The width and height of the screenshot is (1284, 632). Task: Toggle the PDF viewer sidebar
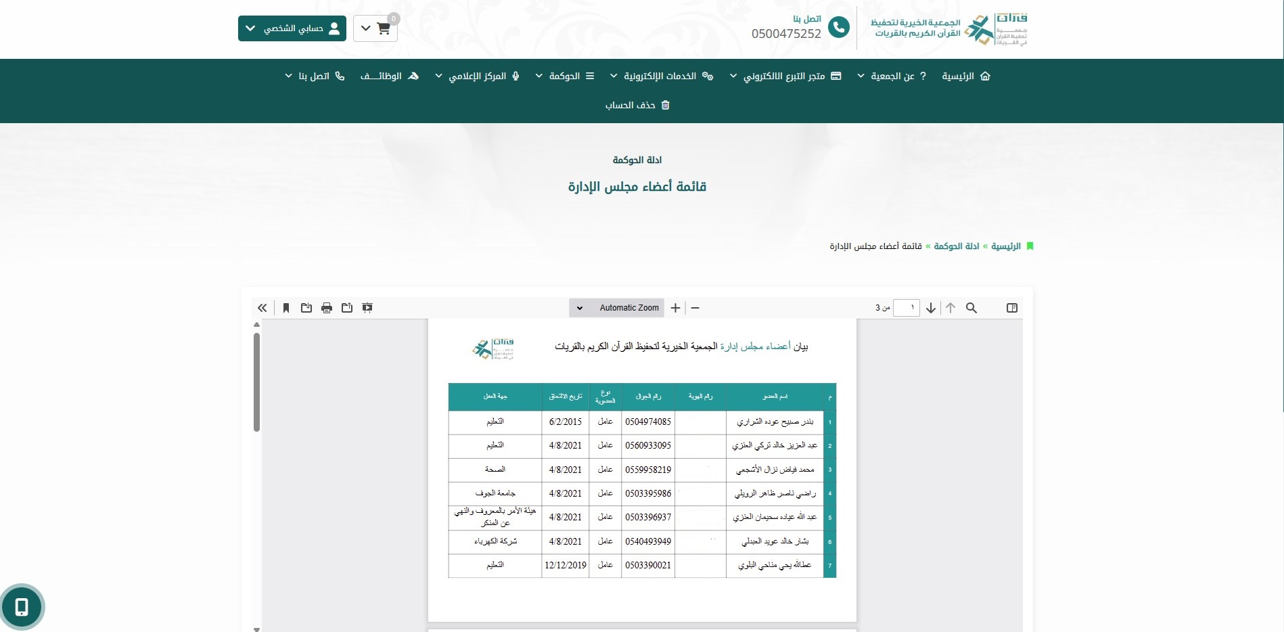point(1011,308)
